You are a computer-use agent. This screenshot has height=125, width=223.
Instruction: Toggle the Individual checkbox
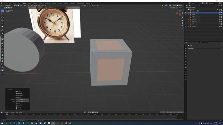pyautogui.click(x=16, y=107)
